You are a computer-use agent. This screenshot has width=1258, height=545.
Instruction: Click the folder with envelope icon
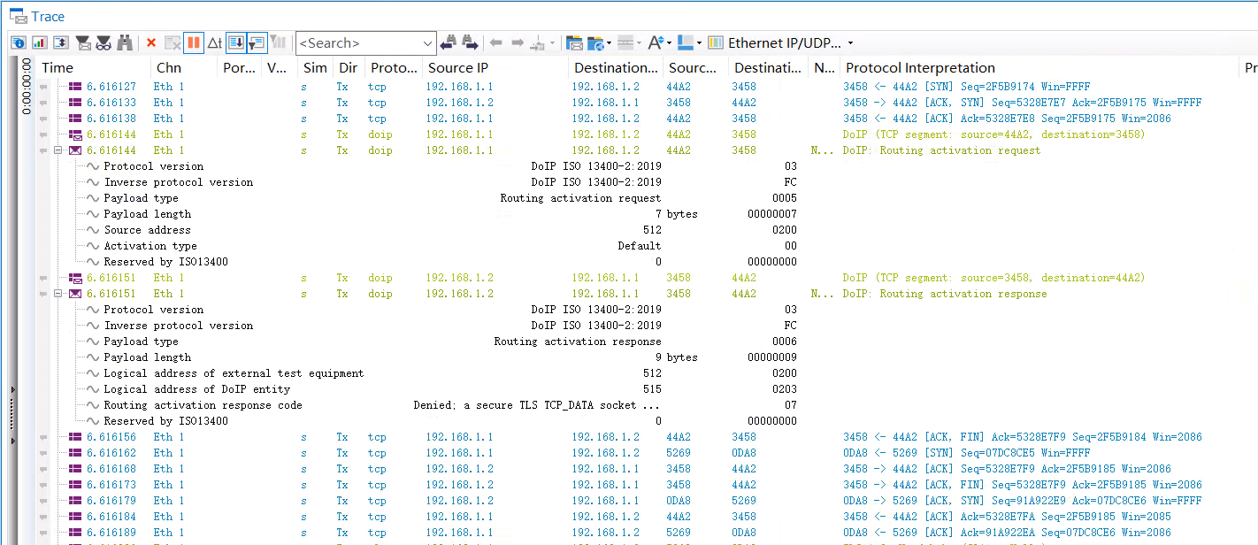[574, 42]
